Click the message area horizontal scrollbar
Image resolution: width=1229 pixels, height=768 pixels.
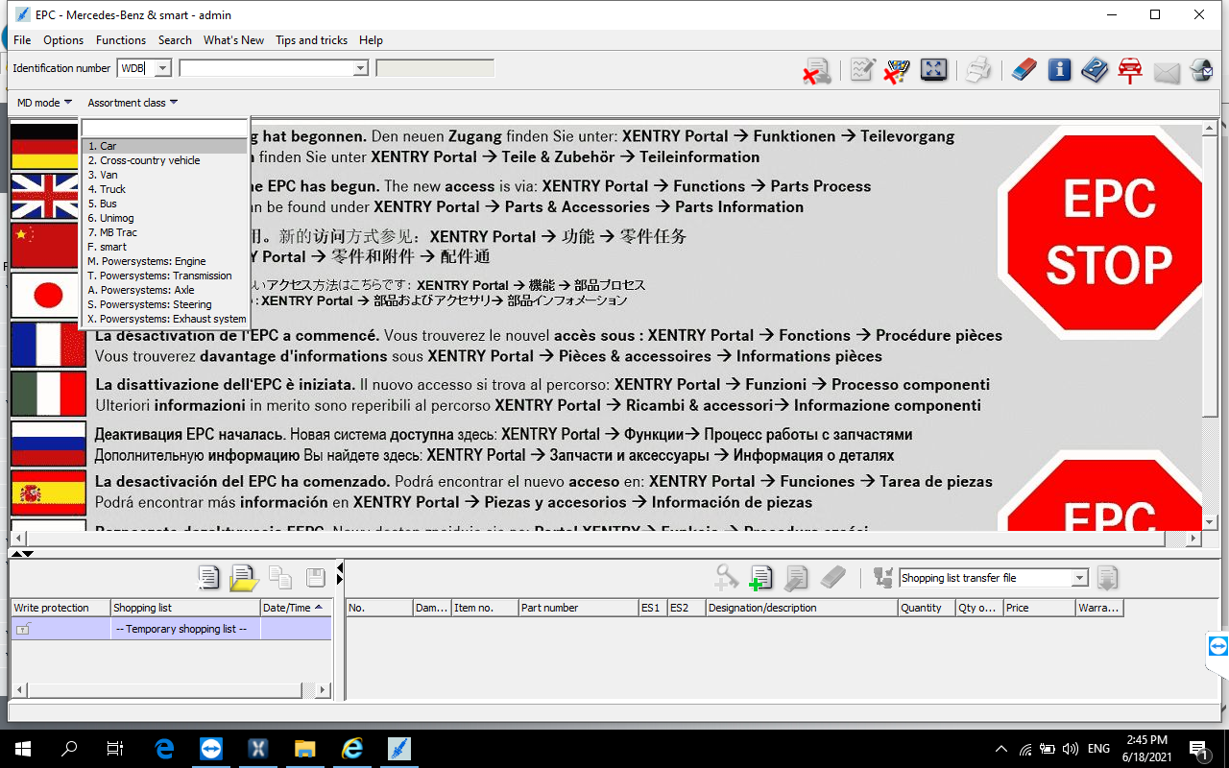(606, 539)
